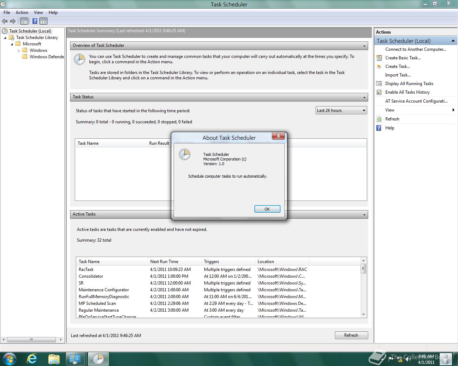The width and height of the screenshot is (458, 366).
Task: Select the Windows folder in the tree
Action: [x=38, y=50]
